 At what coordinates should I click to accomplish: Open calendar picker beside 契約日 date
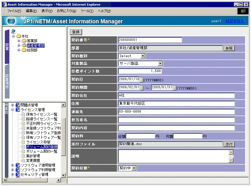141,80
